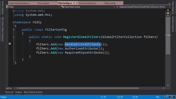Switch to the Web.config tab
The width and height of the screenshot is (176, 99).
[110, 3]
